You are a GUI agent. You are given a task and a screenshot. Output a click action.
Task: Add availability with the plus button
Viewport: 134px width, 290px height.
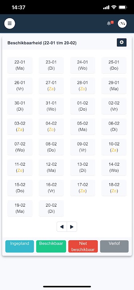[122, 42]
